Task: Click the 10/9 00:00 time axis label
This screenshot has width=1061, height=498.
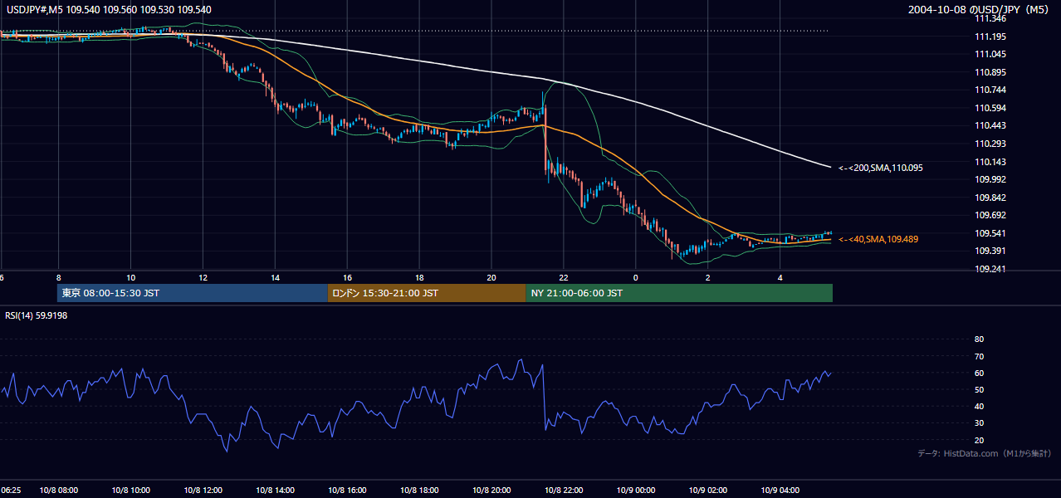Action: 636,491
